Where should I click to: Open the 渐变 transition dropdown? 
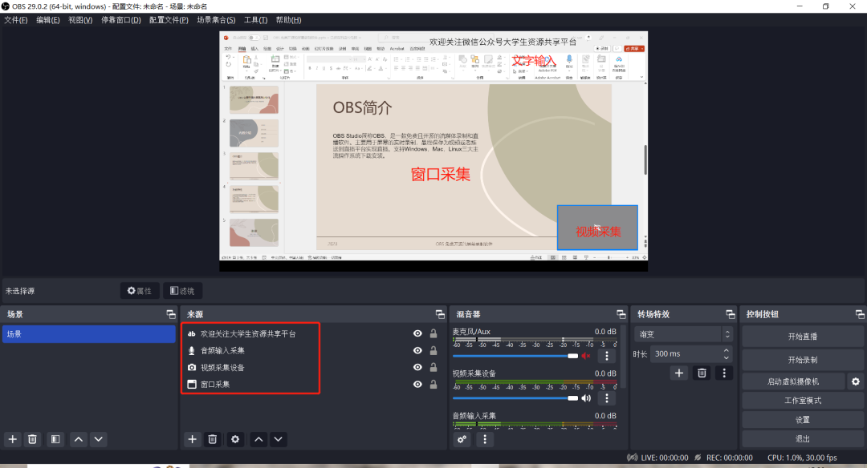684,334
